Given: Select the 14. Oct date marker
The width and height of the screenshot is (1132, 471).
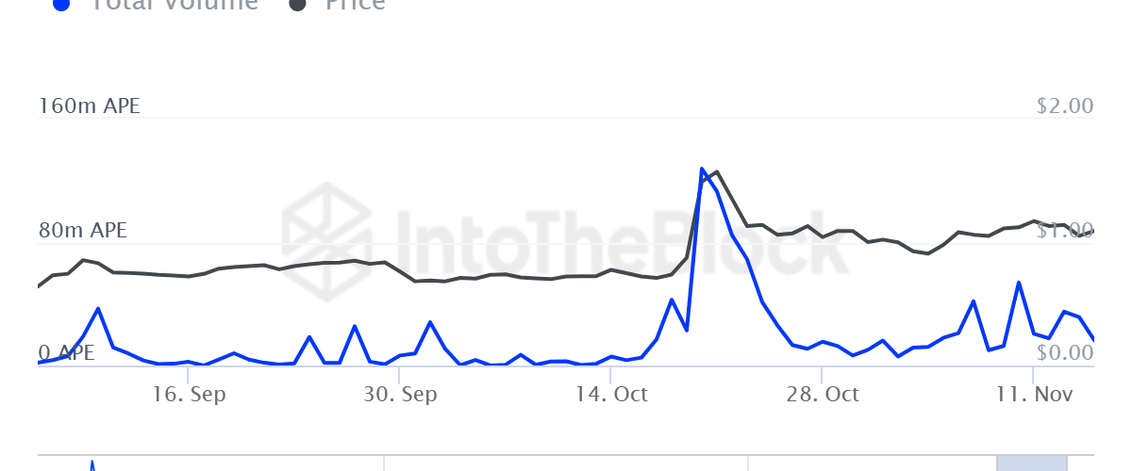Looking at the screenshot, I should (x=611, y=394).
